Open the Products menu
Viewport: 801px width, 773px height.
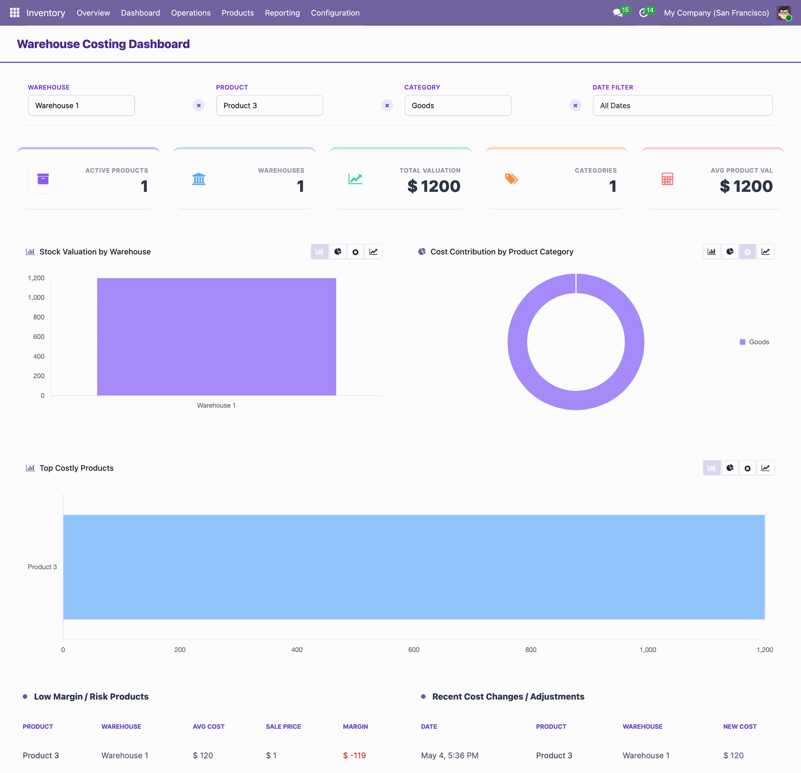tap(238, 13)
